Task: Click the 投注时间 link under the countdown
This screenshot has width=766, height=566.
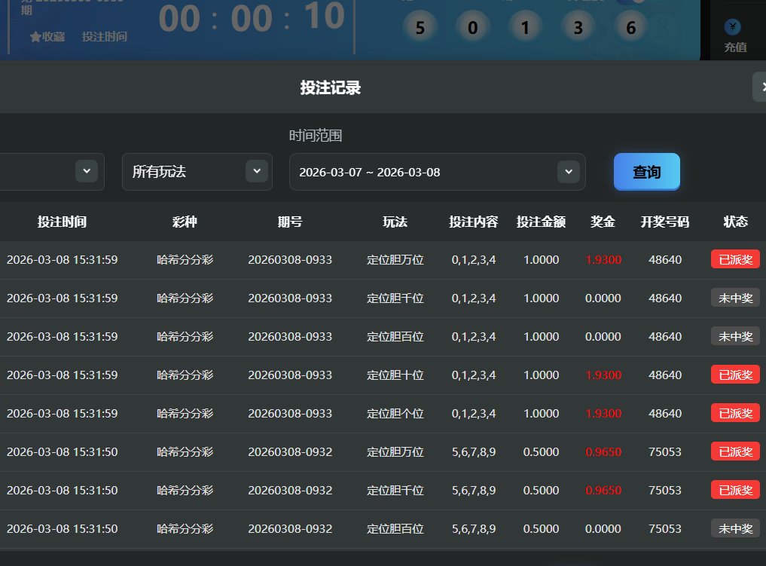Action: tap(104, 37)
